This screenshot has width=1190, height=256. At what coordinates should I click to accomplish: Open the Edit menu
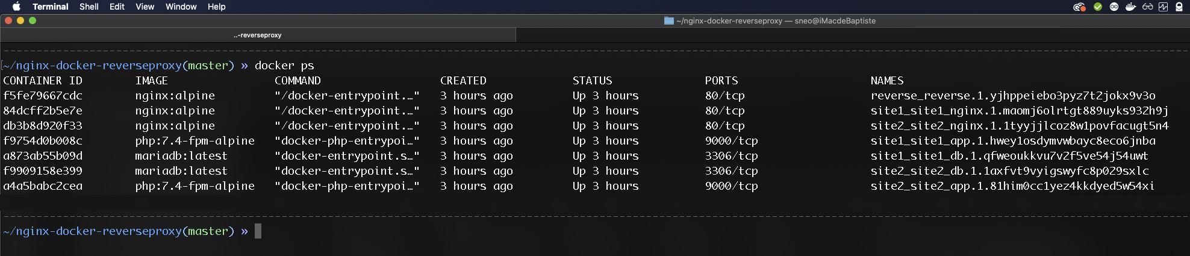(117, 7)
